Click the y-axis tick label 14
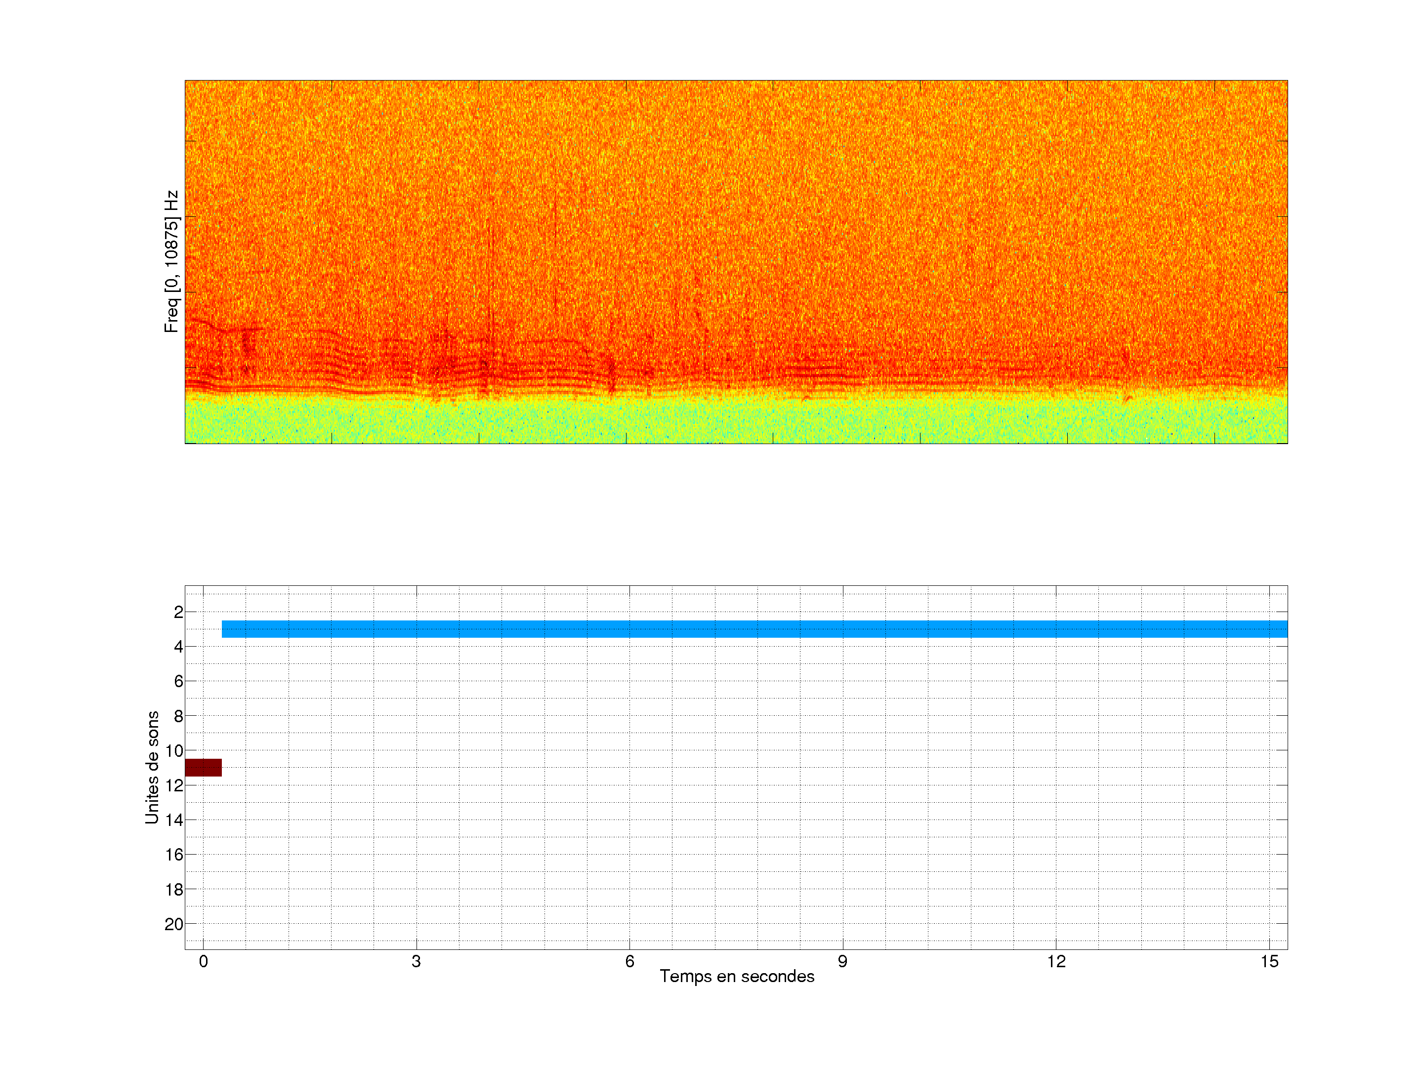This screenshot has width=1423, height=1067. point(174,820)
